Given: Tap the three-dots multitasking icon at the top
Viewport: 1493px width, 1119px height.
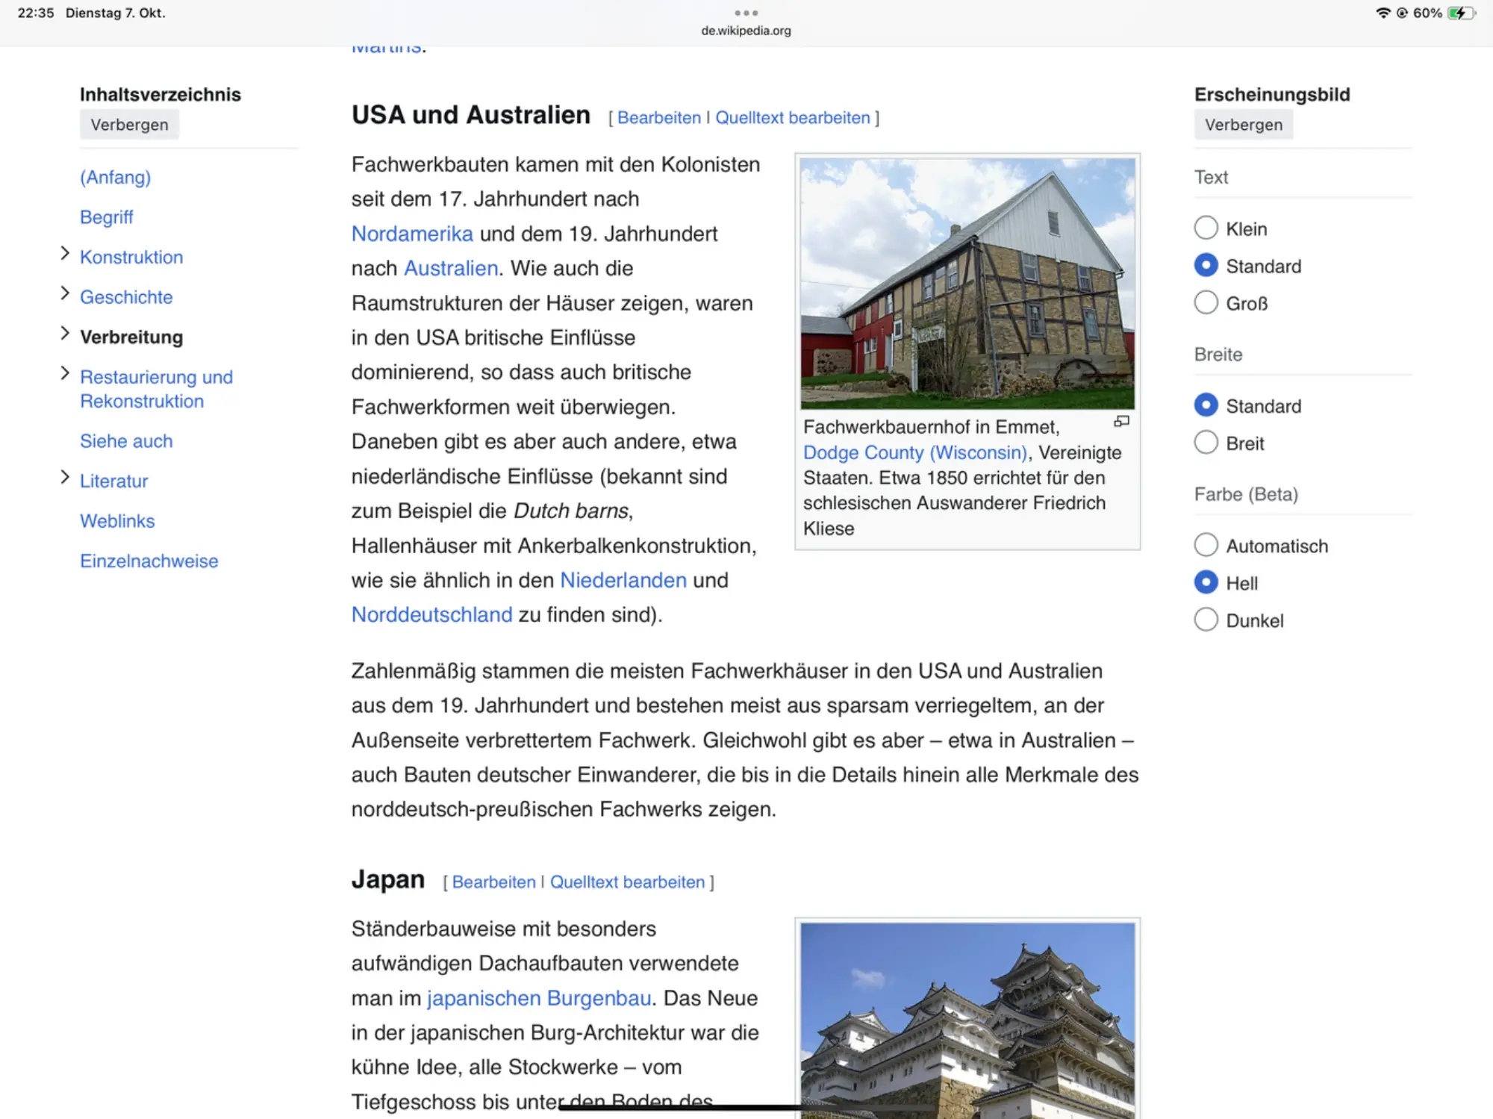Looking at the screenshot, I should point(746,13).
